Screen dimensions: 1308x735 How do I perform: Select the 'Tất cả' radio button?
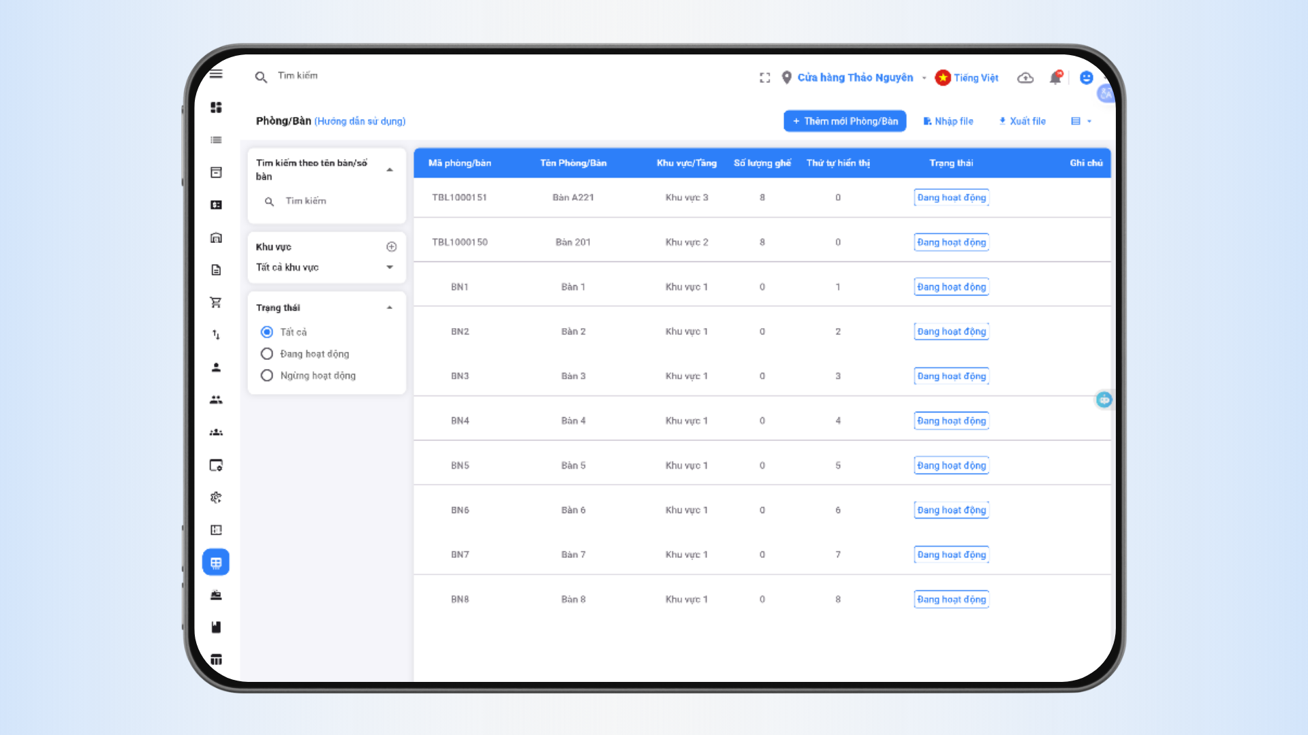click(267, 332)
